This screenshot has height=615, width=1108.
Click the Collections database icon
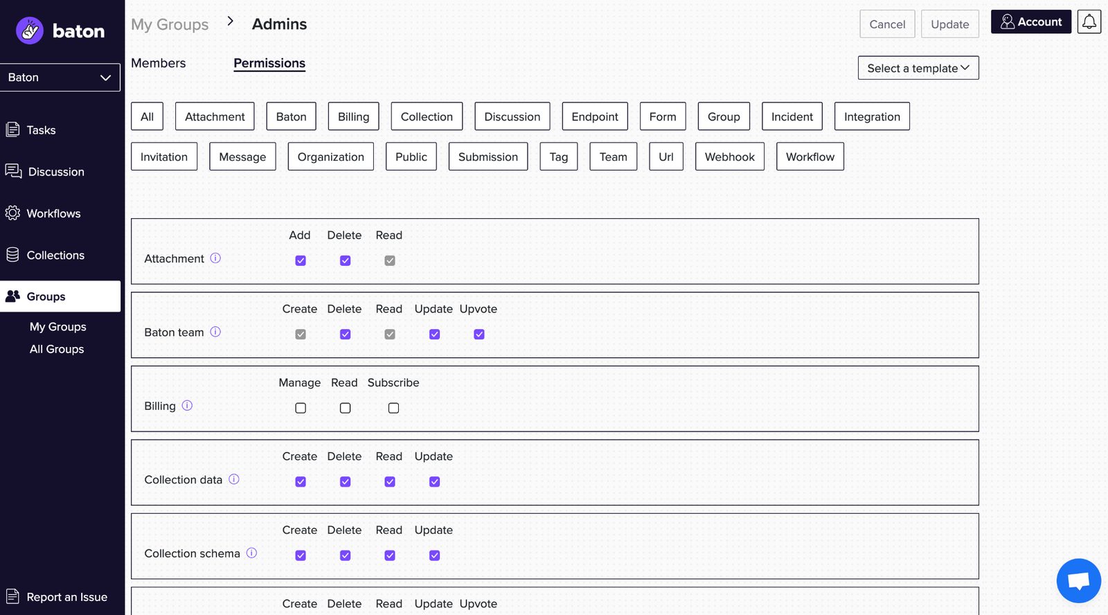tap(12, 255)
